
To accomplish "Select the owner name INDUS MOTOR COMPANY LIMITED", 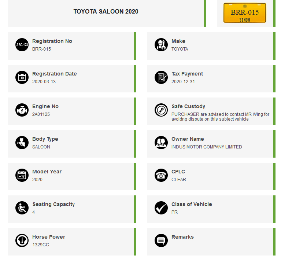I will point(207,147).
